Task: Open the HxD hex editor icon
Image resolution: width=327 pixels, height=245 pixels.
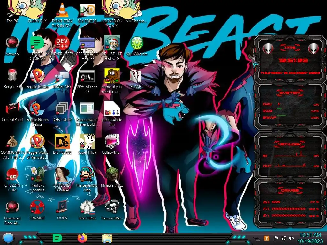Action: click(x=87, y=10)
